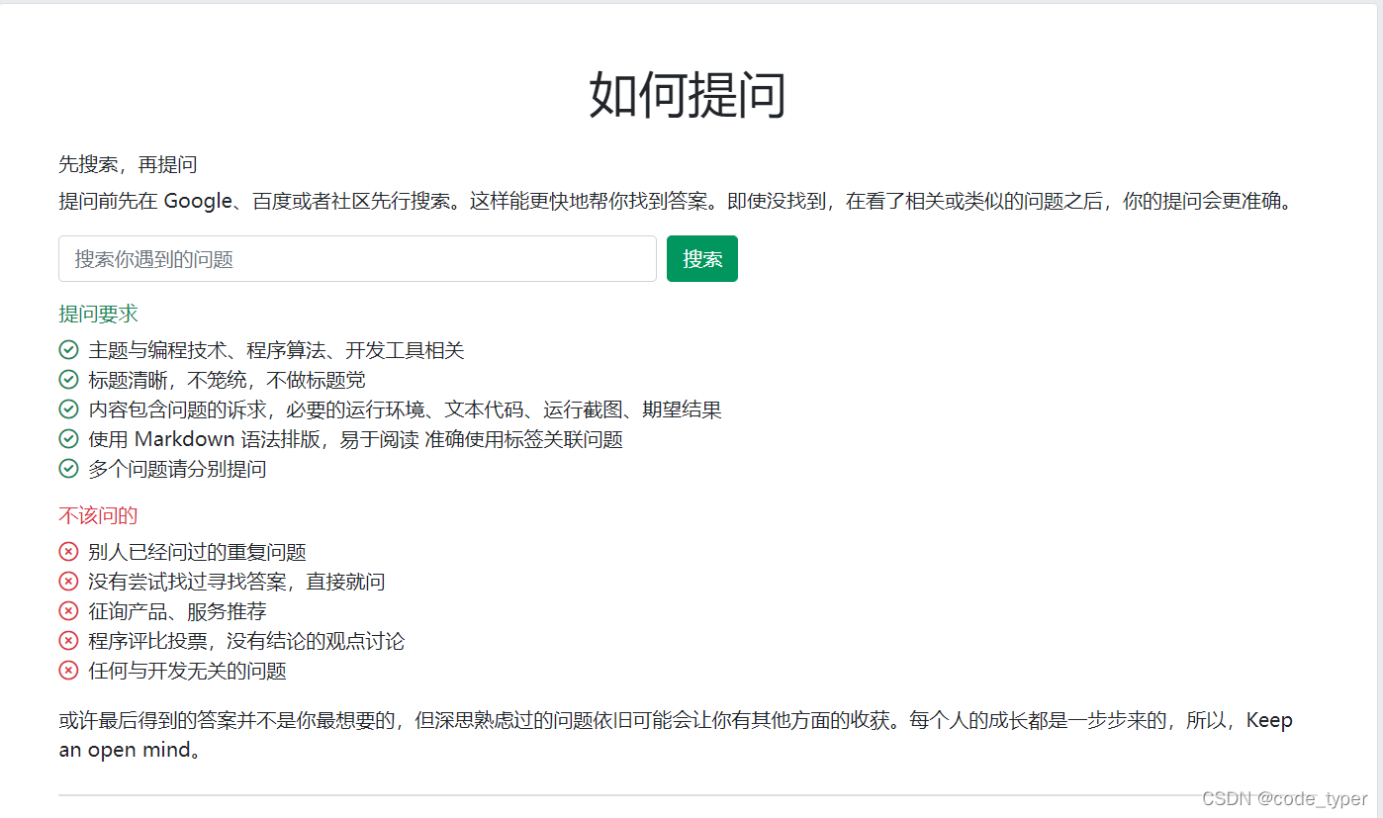
Task: Click the red cross beside 没有尝试找过寻找答案 item
Action: [68, 582]
